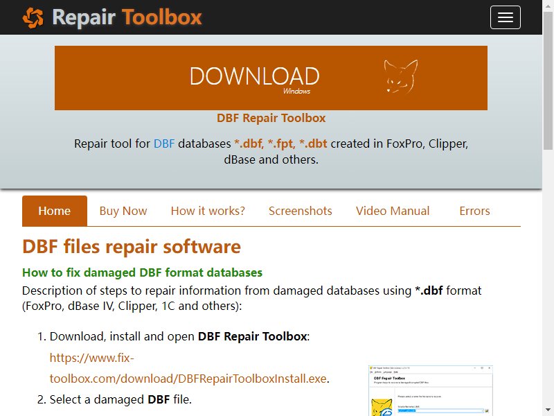The height and width of the screenshot is (416, 554).
Task: Click the page vertical scrollbar thumb
Action: pyautogui.click(x=548, y=80)
